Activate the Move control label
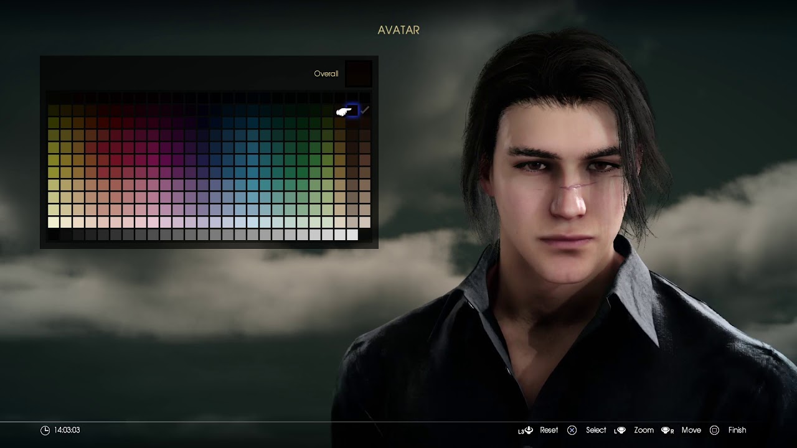 691,430
